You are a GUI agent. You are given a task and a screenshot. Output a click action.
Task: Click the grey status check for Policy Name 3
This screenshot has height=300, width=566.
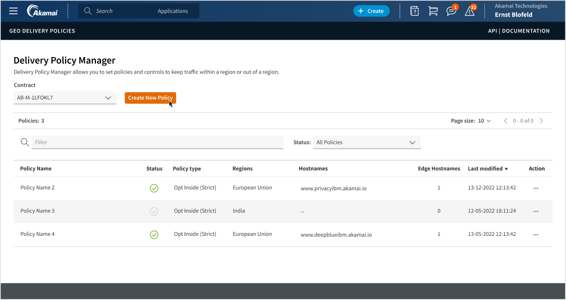(154, 211)
